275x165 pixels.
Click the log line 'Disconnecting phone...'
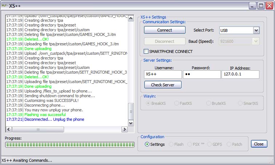[36, 105]
